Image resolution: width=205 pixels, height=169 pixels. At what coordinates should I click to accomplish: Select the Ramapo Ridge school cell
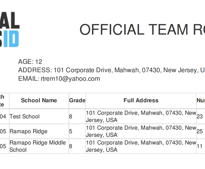point(39,131)
